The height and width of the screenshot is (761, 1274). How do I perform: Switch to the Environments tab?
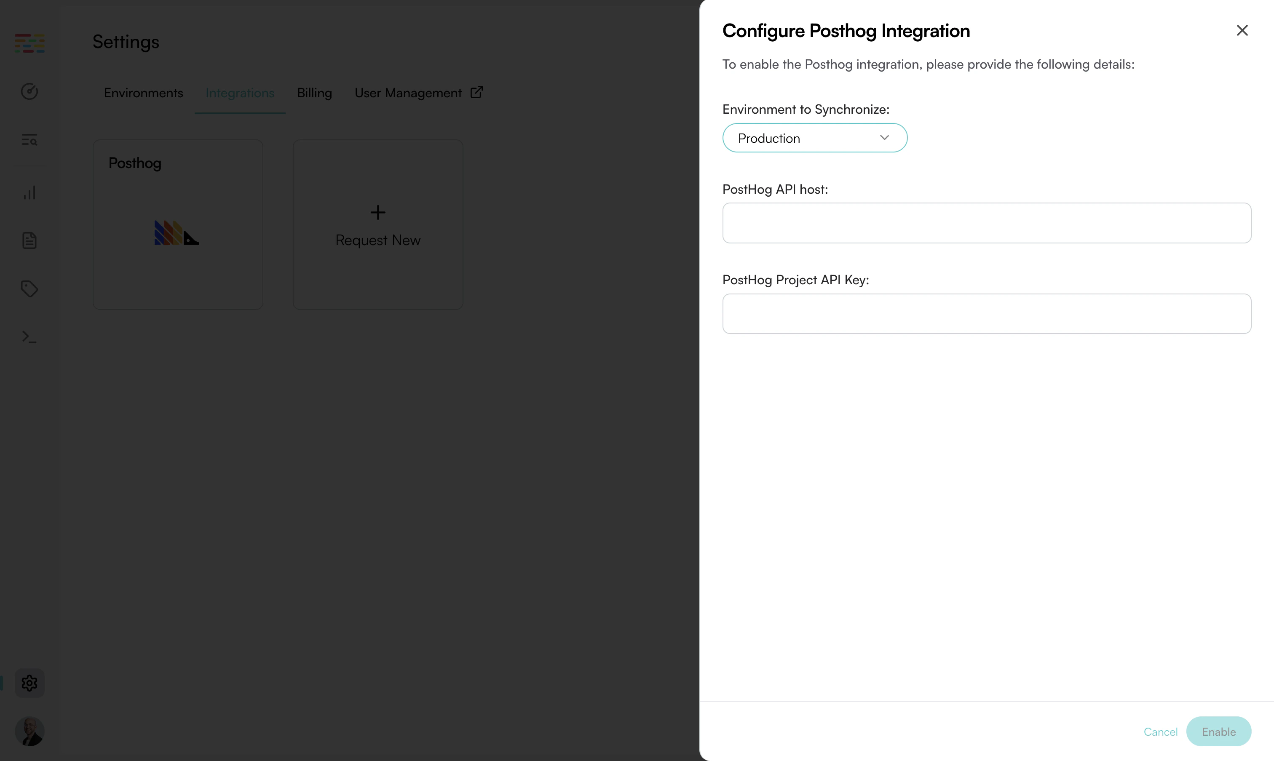[x=143, y=93]
